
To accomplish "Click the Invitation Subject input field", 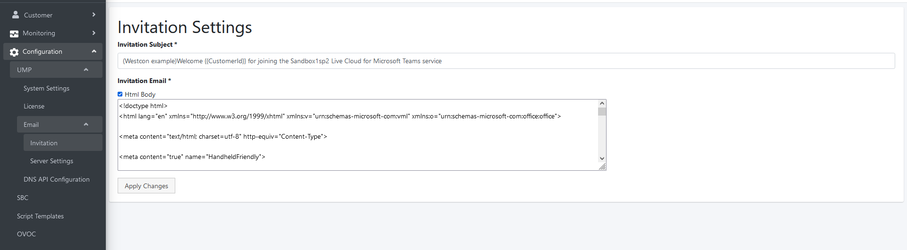I will (x=506, y=61).
